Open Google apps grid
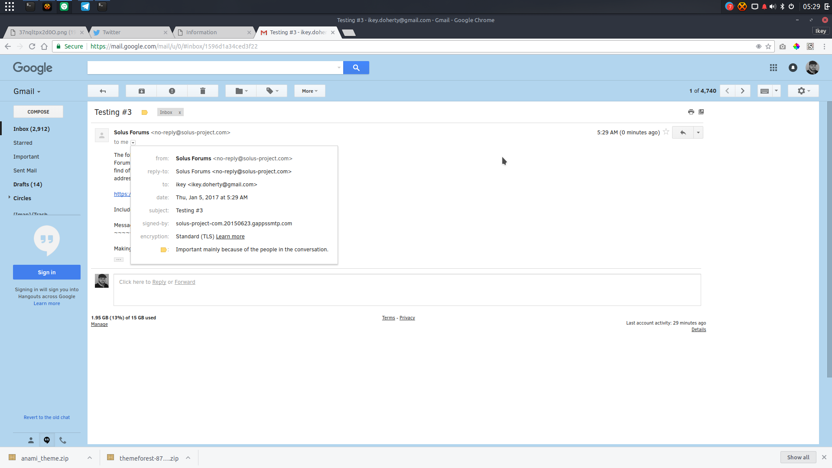Screen dimensions: 832x468 (x=773, y=68)
